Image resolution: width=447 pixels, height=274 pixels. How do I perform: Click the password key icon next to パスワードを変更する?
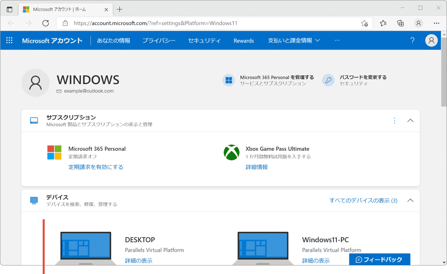tap(328, 80)
